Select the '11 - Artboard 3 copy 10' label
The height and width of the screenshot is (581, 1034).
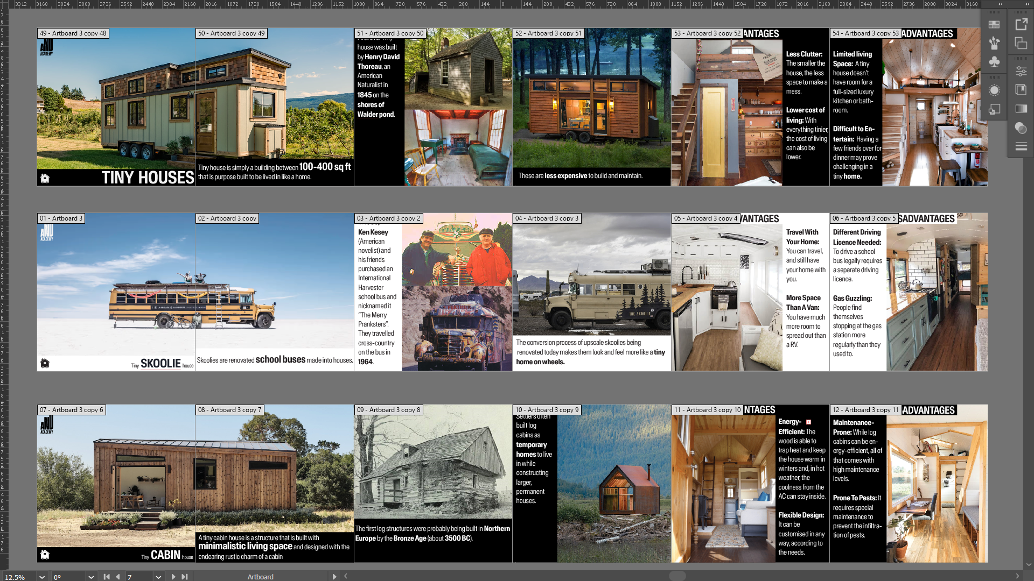pos(708,410)
